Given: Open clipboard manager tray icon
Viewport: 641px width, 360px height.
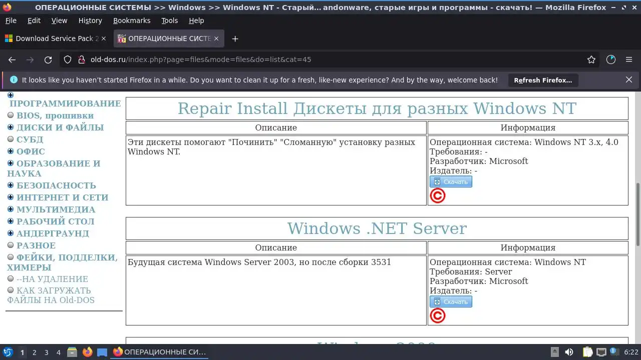Looking at the screenshot, I should [x=587, y=352].
